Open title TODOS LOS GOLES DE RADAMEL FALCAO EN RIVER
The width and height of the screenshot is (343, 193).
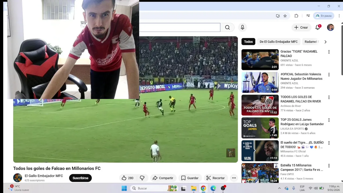[301, 99]
